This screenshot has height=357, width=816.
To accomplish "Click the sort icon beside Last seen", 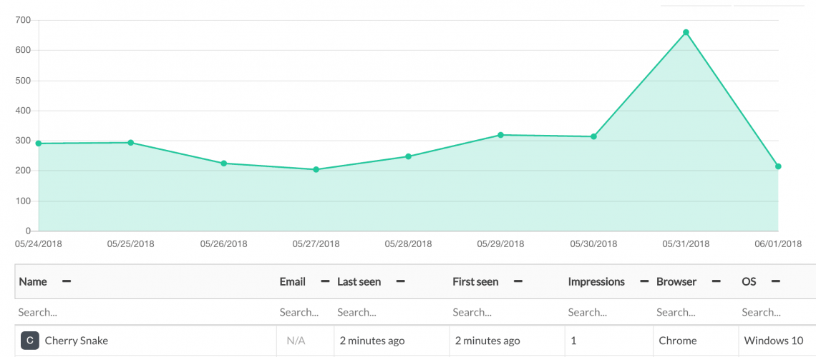I will pos(401,282).
